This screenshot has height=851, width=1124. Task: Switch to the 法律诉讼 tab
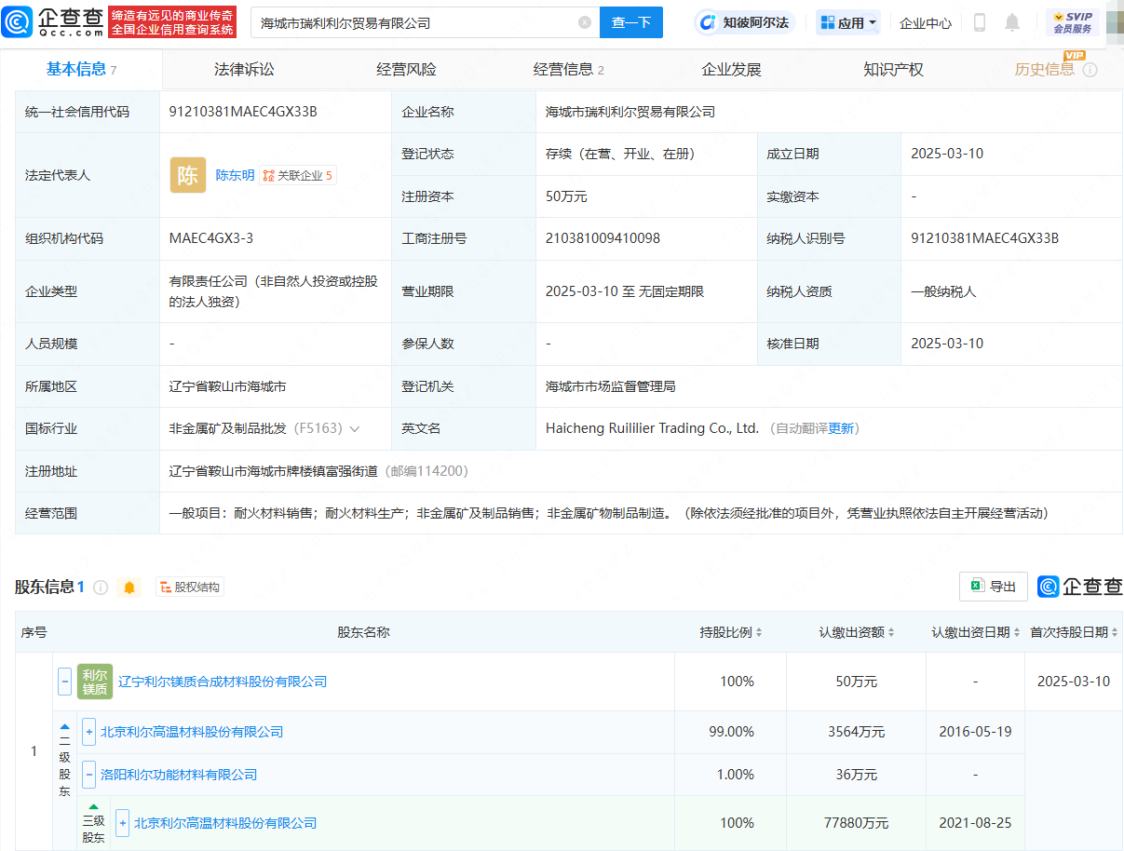(244, 70)
